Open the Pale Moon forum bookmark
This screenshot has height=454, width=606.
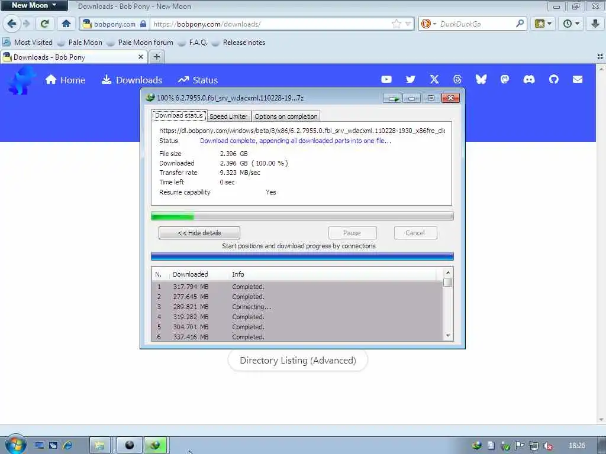click(140, 43)
